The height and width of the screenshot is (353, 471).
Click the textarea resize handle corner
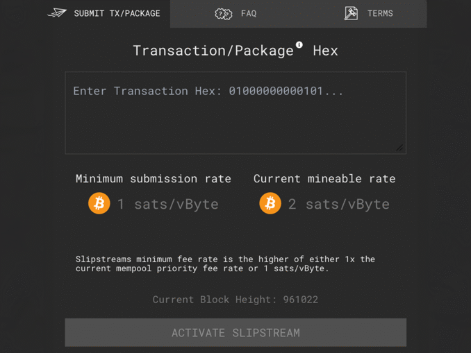click(x=399, y=148)
